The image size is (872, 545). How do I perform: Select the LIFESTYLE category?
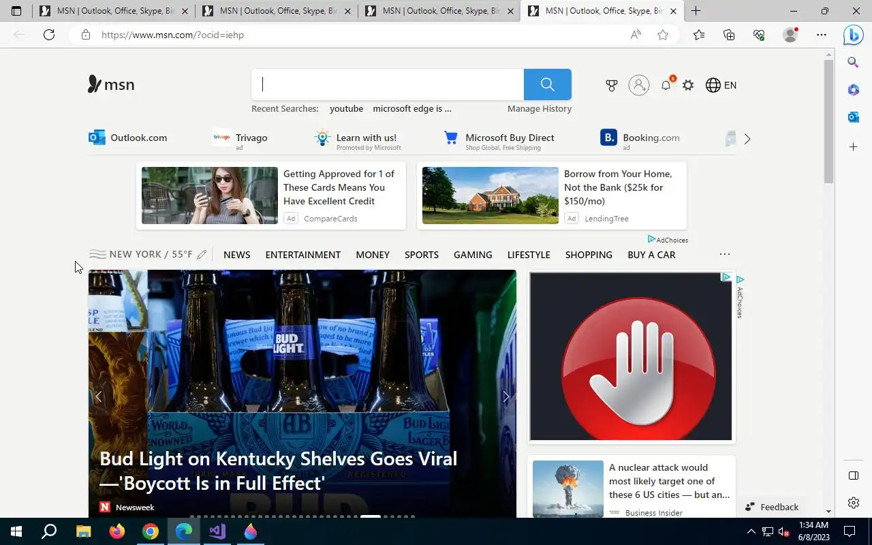529,255
